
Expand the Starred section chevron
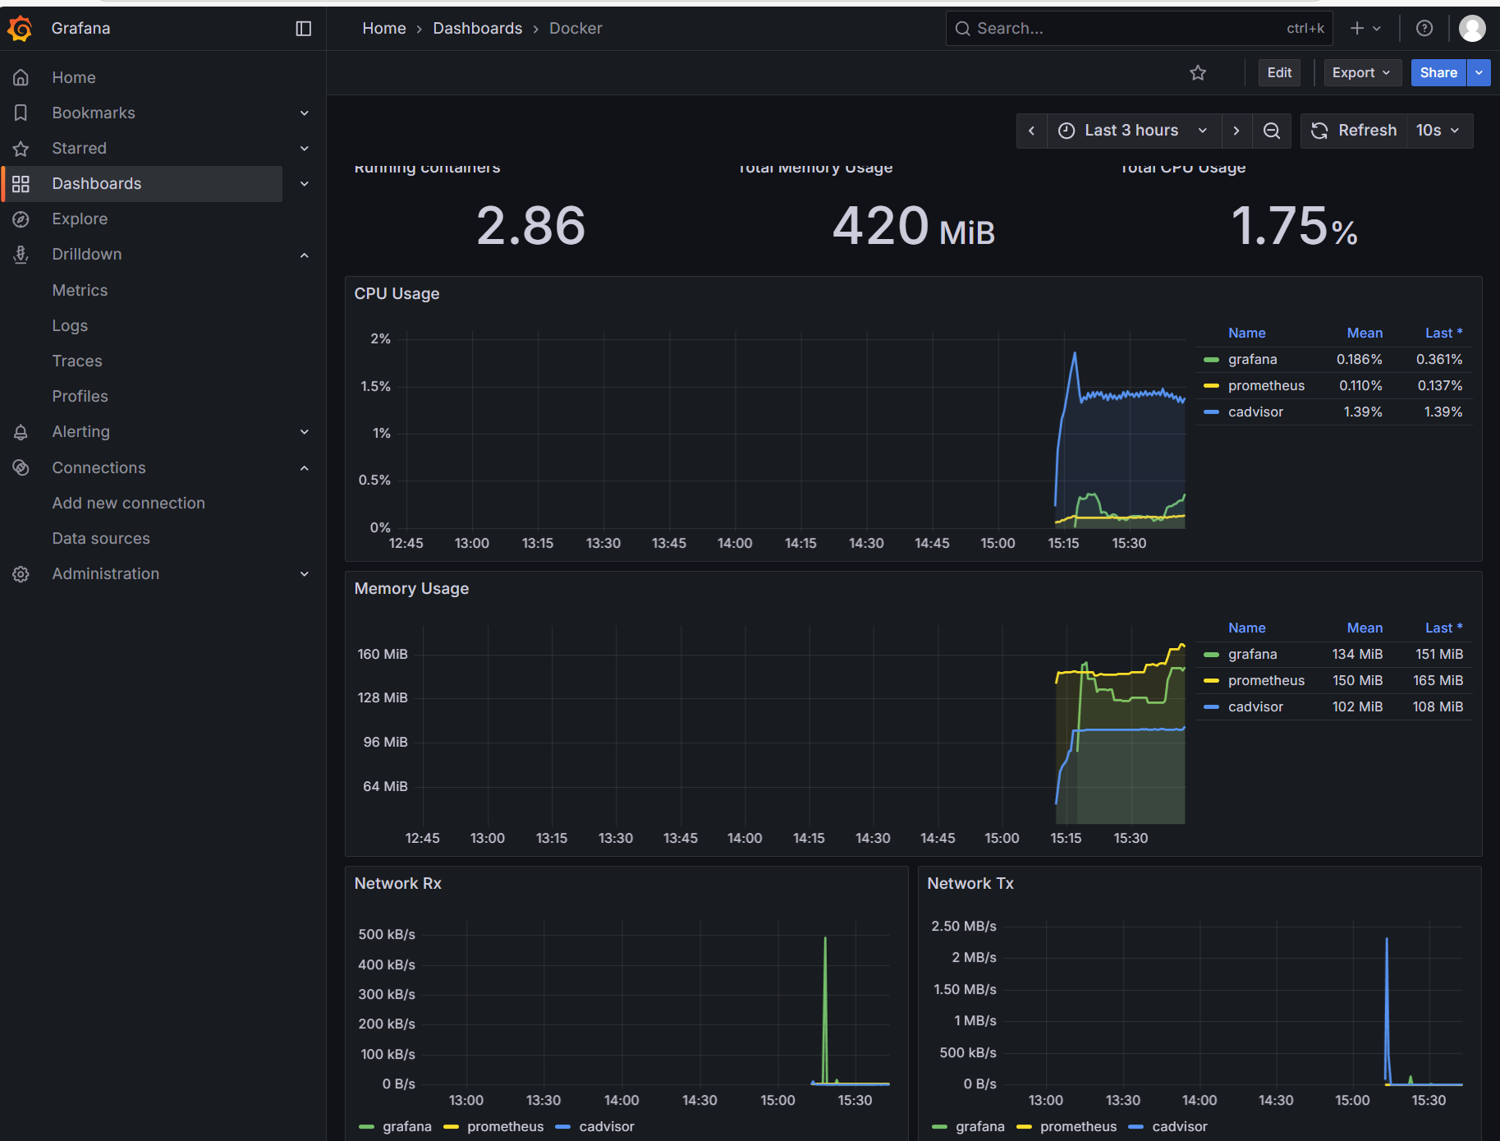click(305, 149)
